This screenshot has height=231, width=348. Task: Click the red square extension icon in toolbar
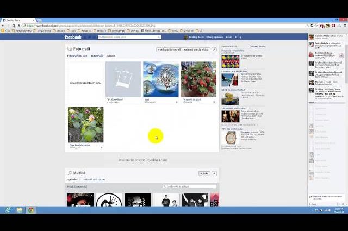coord(333,26)
